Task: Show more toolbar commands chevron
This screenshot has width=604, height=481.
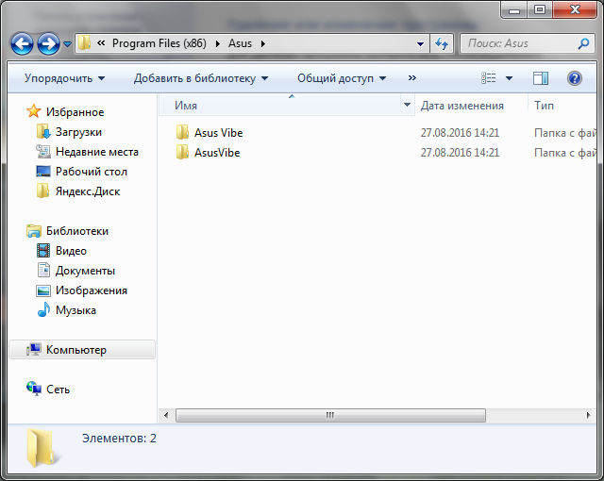Action: pyautogui.click(x=412, y=77)
